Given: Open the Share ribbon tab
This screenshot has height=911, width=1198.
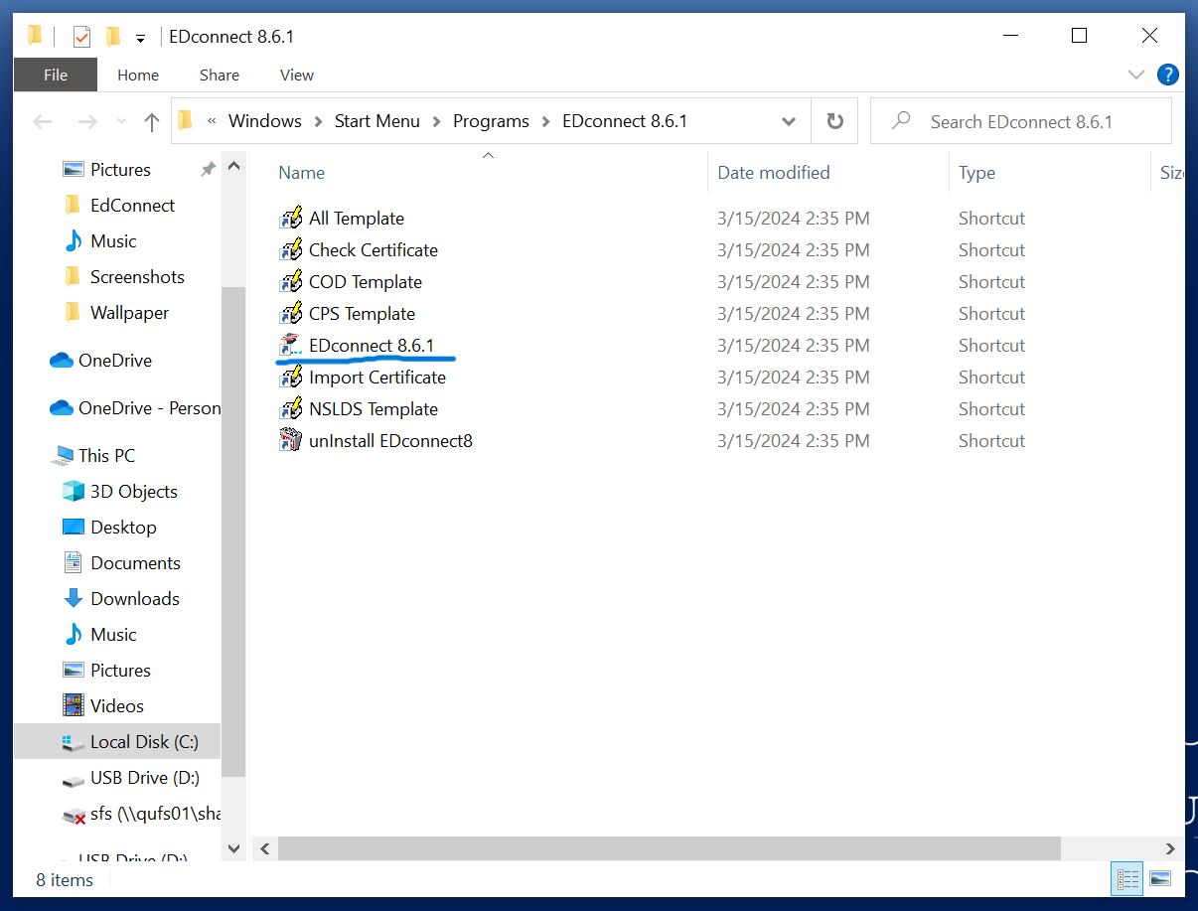Looking at the screenshot, I should (220, 75).
